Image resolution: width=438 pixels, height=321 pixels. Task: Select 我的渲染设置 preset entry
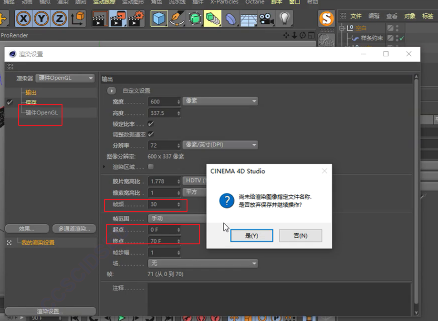coord(38,242)
